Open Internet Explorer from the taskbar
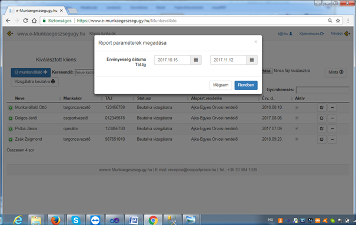This screenshot has width=356, height=225. (x=18, y=220)
